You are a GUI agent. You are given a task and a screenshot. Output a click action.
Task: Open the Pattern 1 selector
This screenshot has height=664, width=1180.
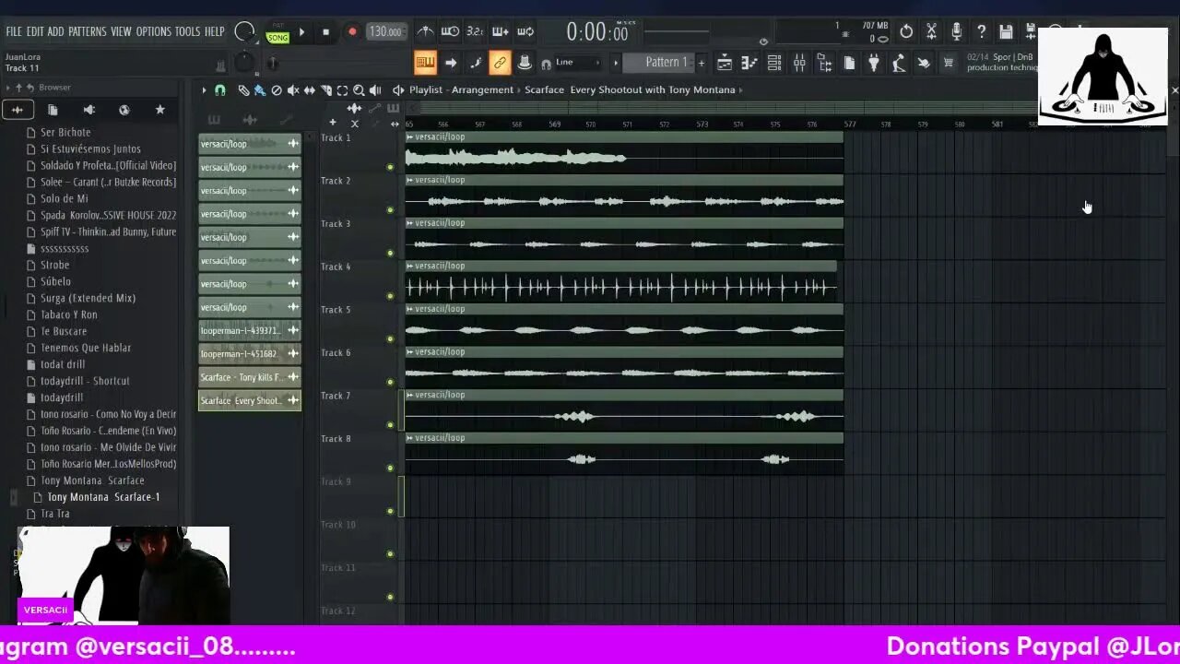(660, 63)
